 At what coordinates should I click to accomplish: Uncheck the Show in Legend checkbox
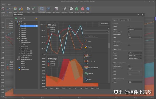tap(129, 32)
